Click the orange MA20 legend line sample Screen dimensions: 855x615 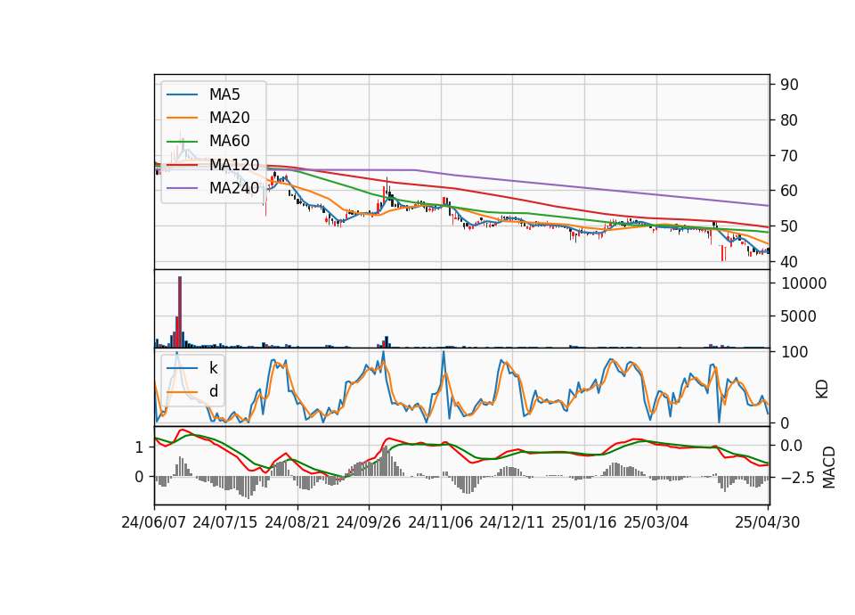click(182, 118)
